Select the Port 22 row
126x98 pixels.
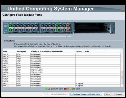(61, 63)
